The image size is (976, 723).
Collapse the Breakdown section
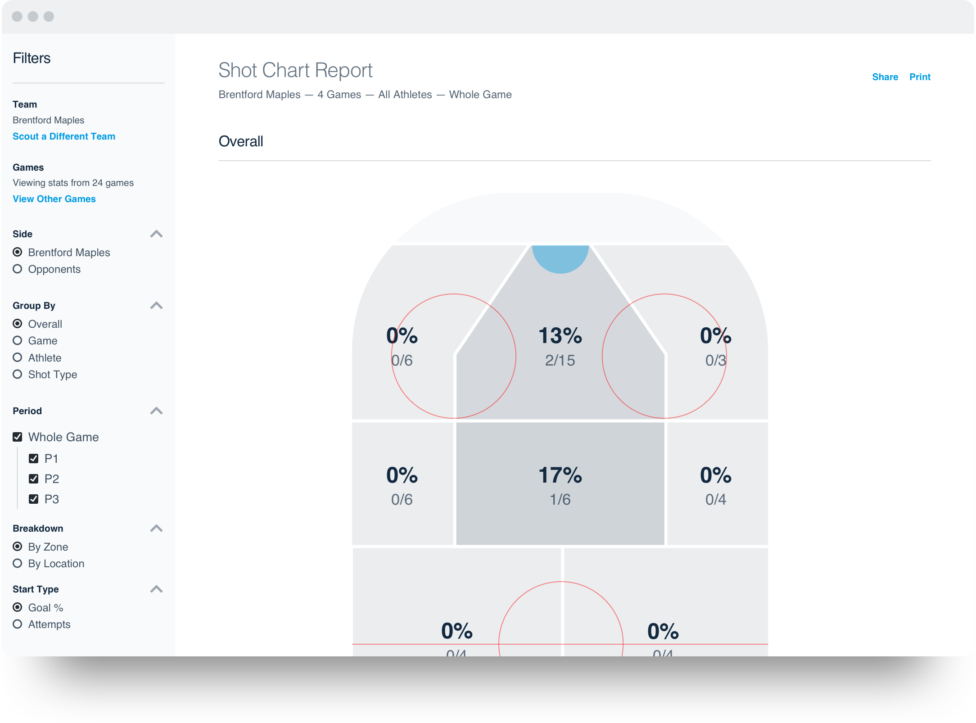point(156,528)
